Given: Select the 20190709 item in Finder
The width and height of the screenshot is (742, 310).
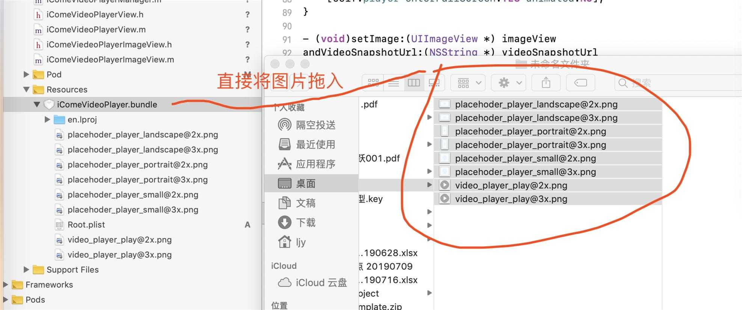Looking at the screenshot, I should tap(386, 266).
